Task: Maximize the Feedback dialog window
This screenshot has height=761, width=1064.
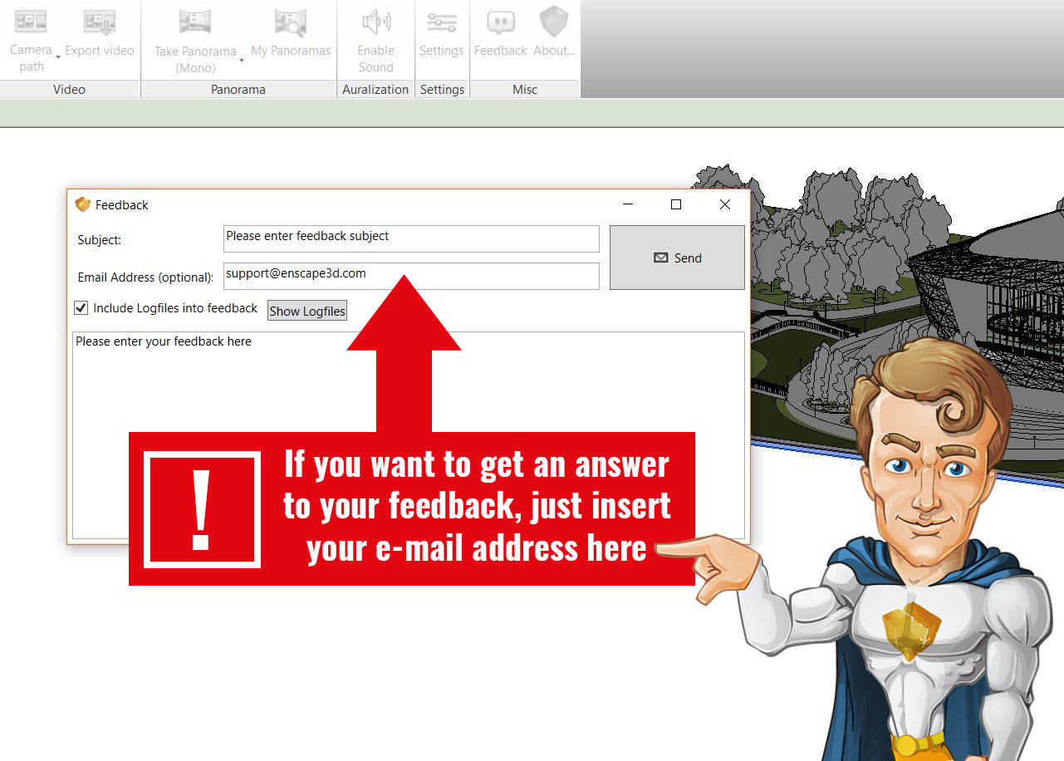Action: pyautogui.click(x=676, y=204)
